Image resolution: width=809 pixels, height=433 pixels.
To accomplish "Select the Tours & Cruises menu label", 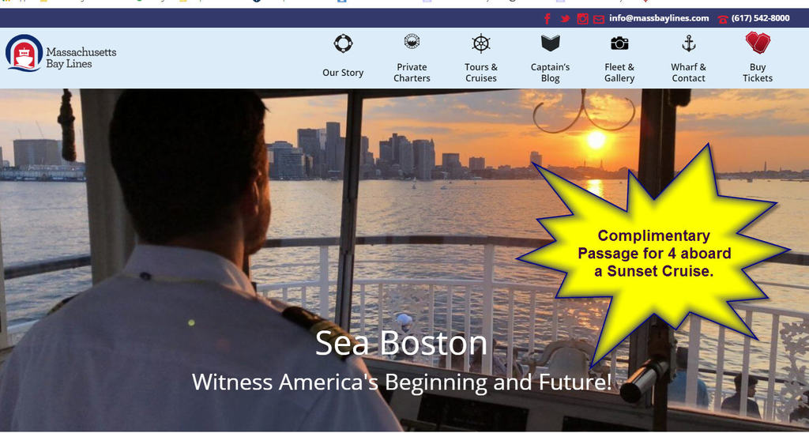I will pyautogui.click(x=481, y=73).
